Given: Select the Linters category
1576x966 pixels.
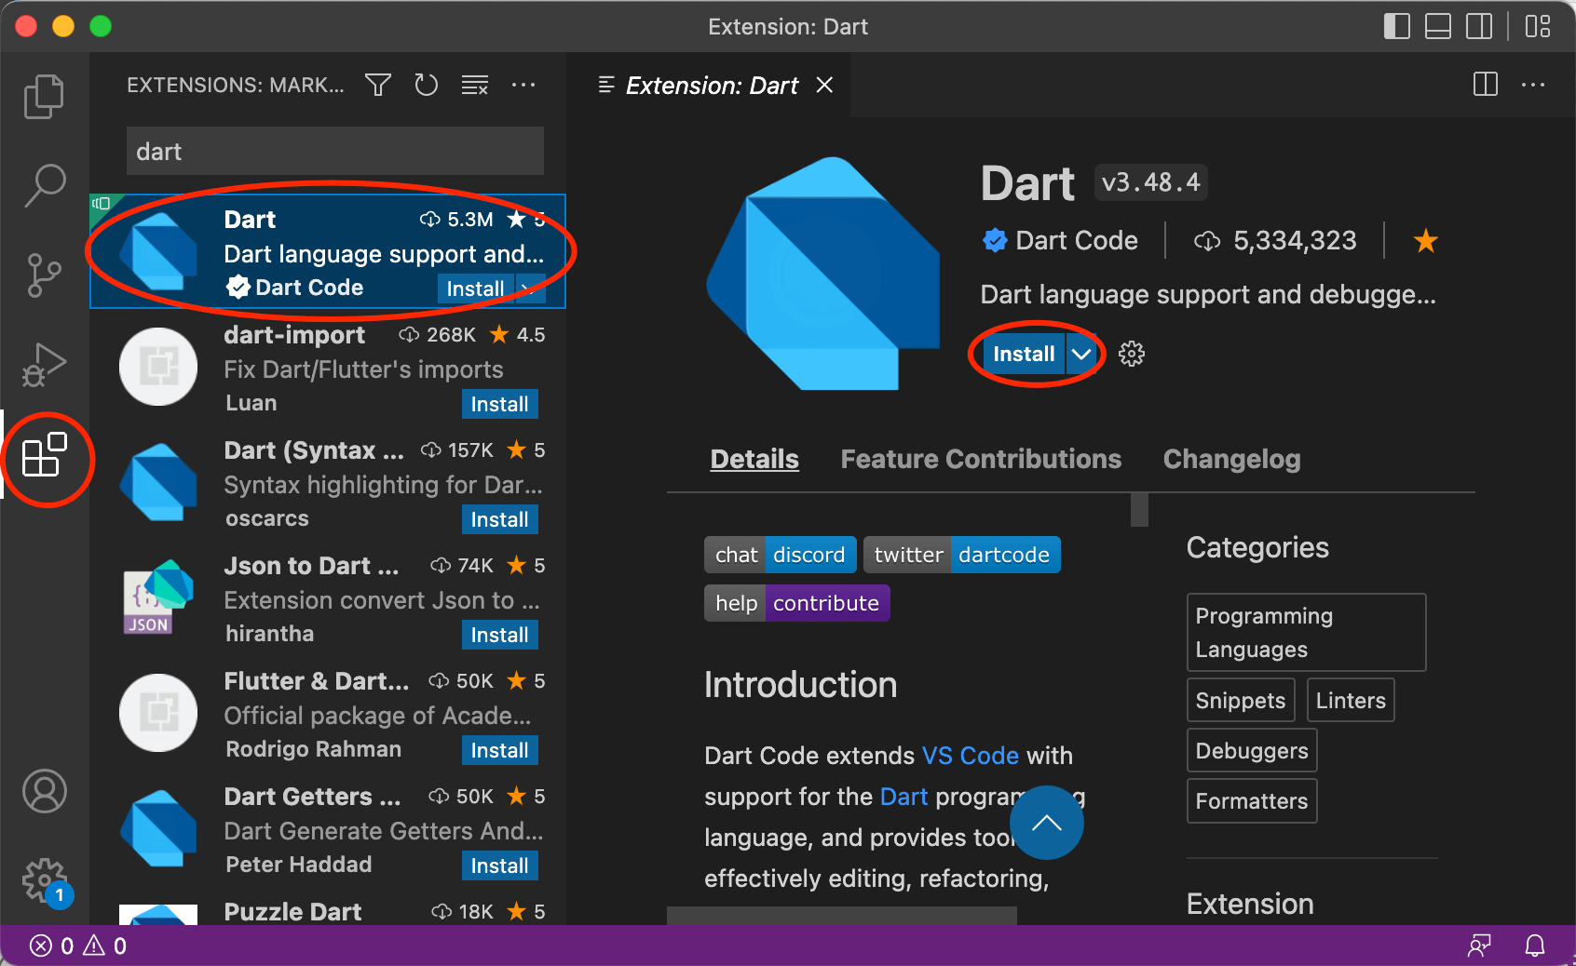Looking at the screenshot, I should pos(1351,700).
